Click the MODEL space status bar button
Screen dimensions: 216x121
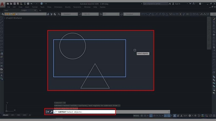click(136, 116)
